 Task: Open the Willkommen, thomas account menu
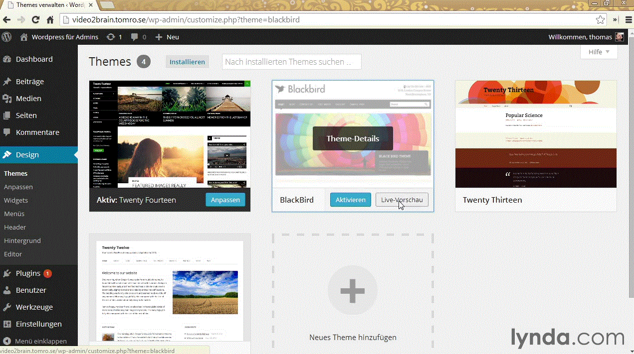586,37
